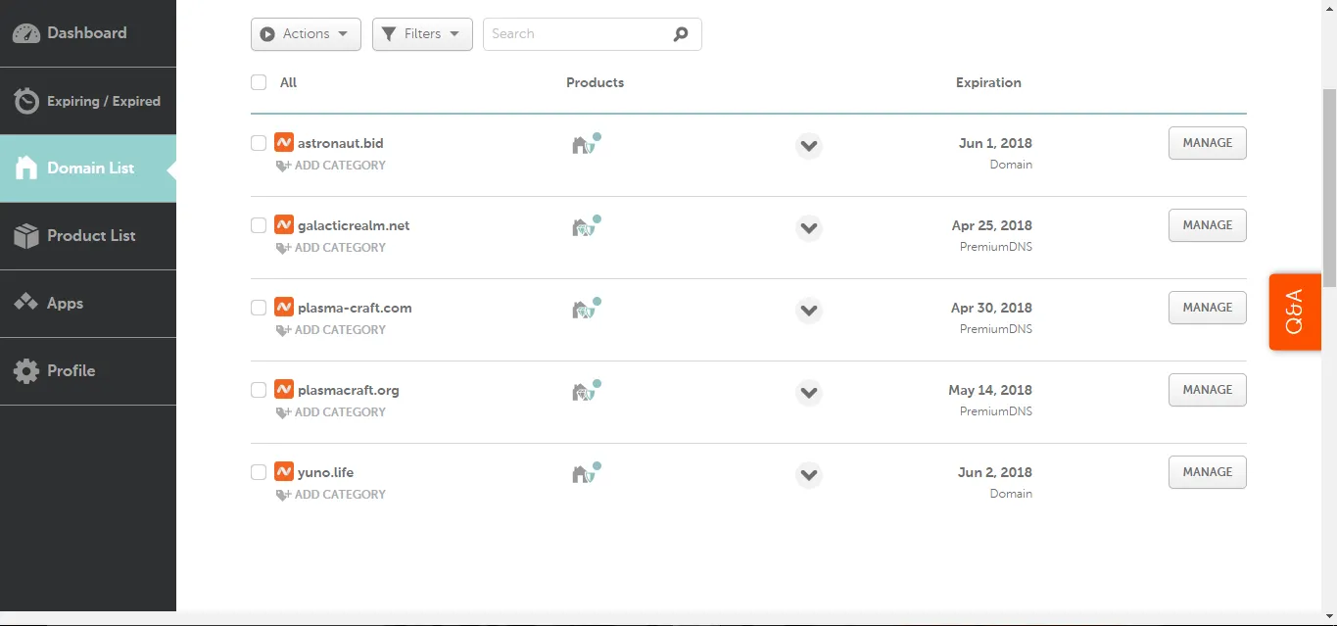Image resolution: width=1337 pixels, height=626 pixels.
Task: Click the Domain List house icon
Action: [x=25, y=169]
